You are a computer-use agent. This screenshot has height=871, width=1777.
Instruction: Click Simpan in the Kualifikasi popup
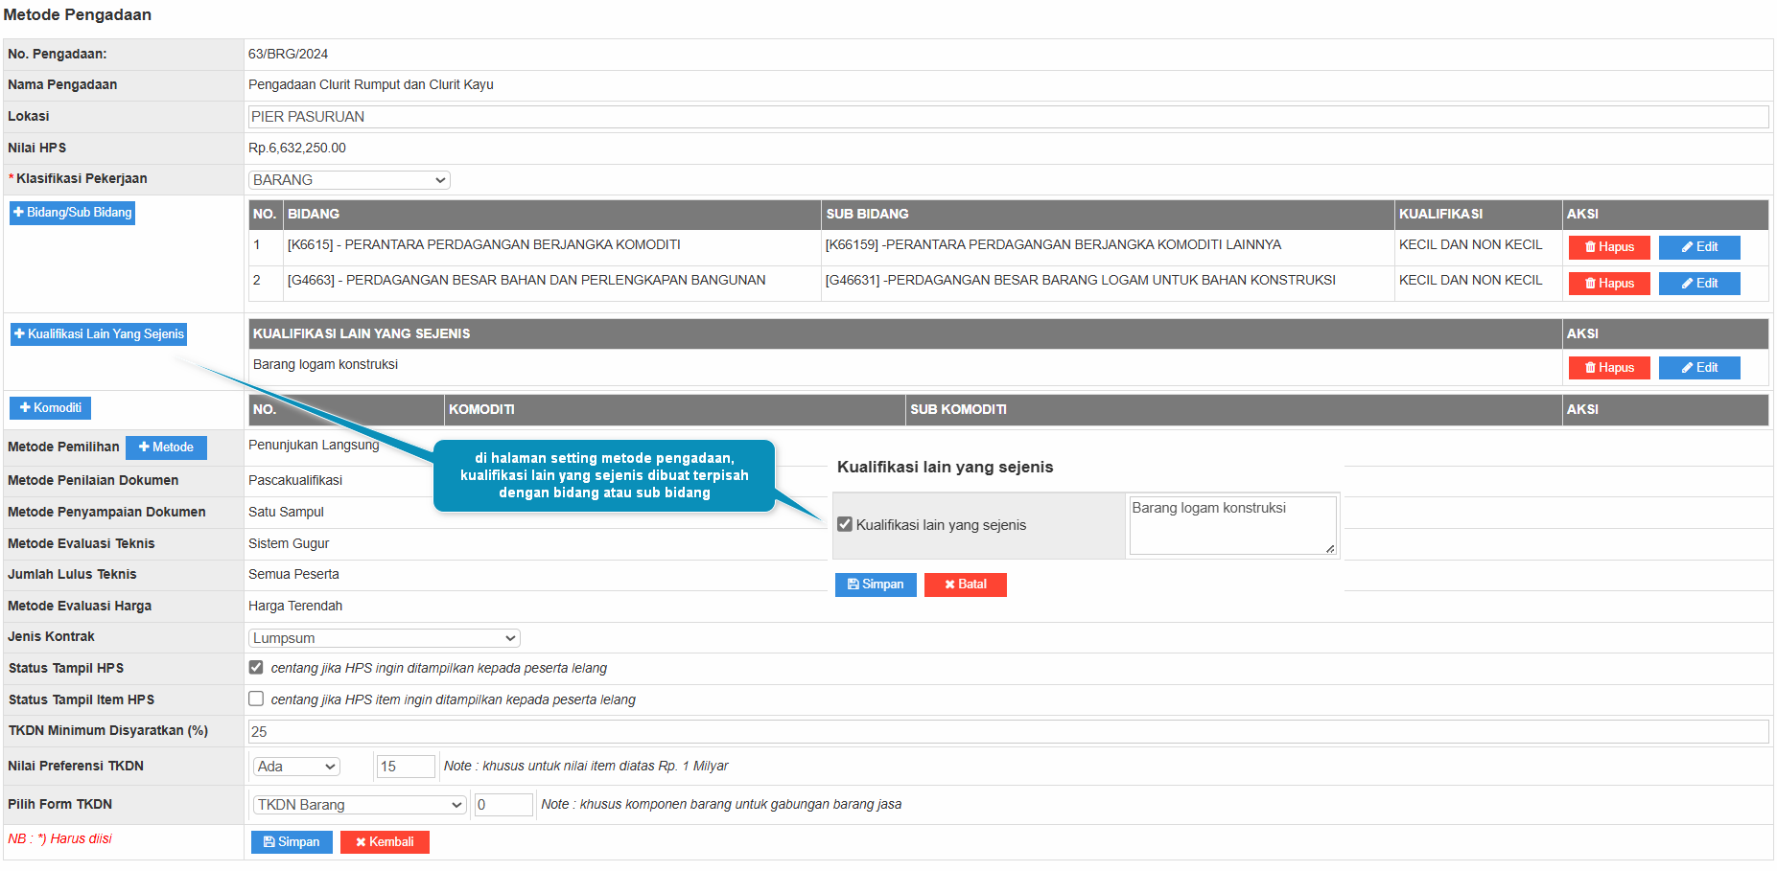(x=876, y=584)
